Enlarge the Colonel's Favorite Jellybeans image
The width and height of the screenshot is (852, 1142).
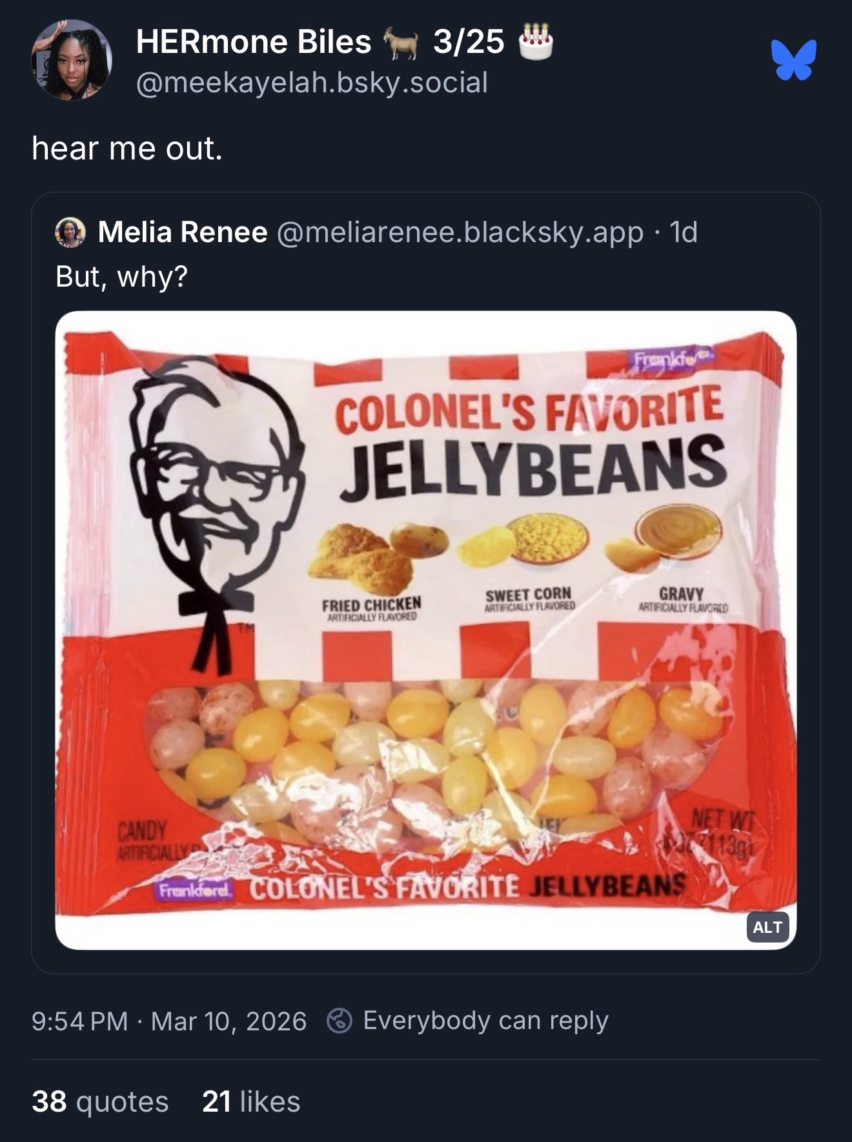[426, 629]
